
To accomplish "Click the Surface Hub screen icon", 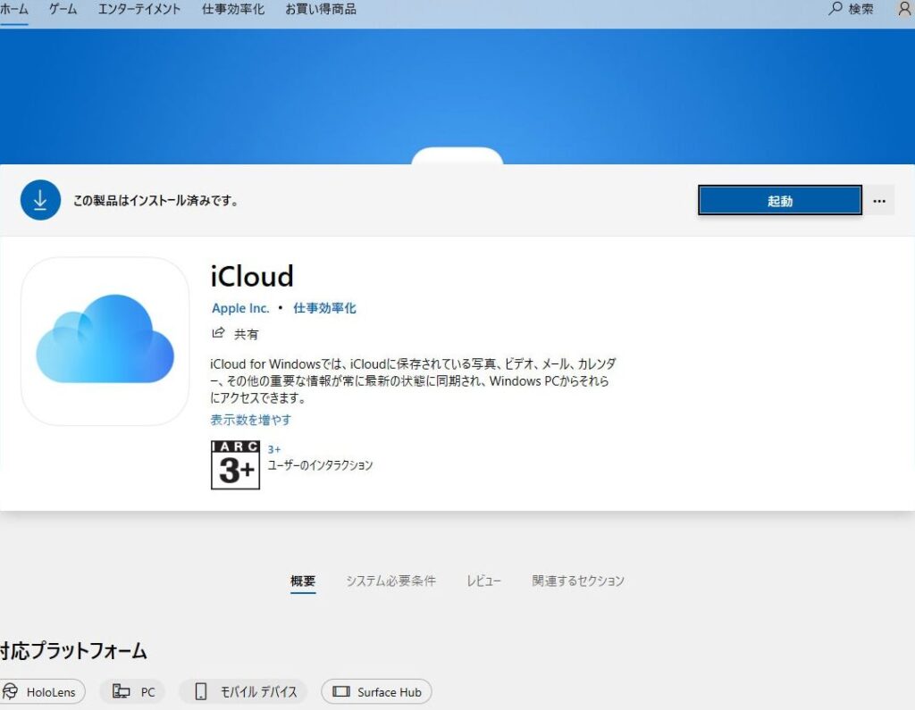I will pyautogui.click(x=341, y=691).
